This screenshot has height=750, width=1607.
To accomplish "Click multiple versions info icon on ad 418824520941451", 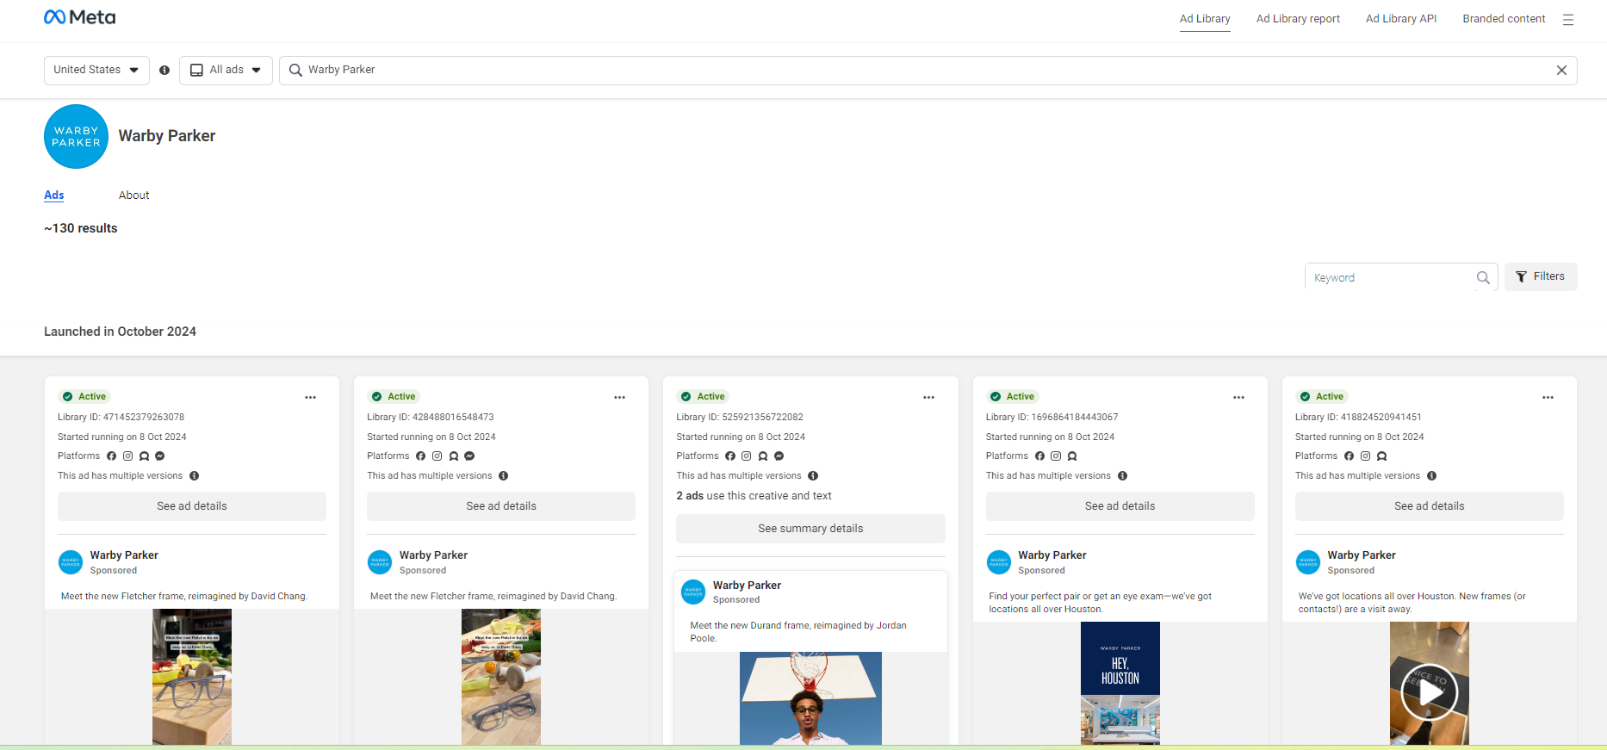I will (1431, 476).
